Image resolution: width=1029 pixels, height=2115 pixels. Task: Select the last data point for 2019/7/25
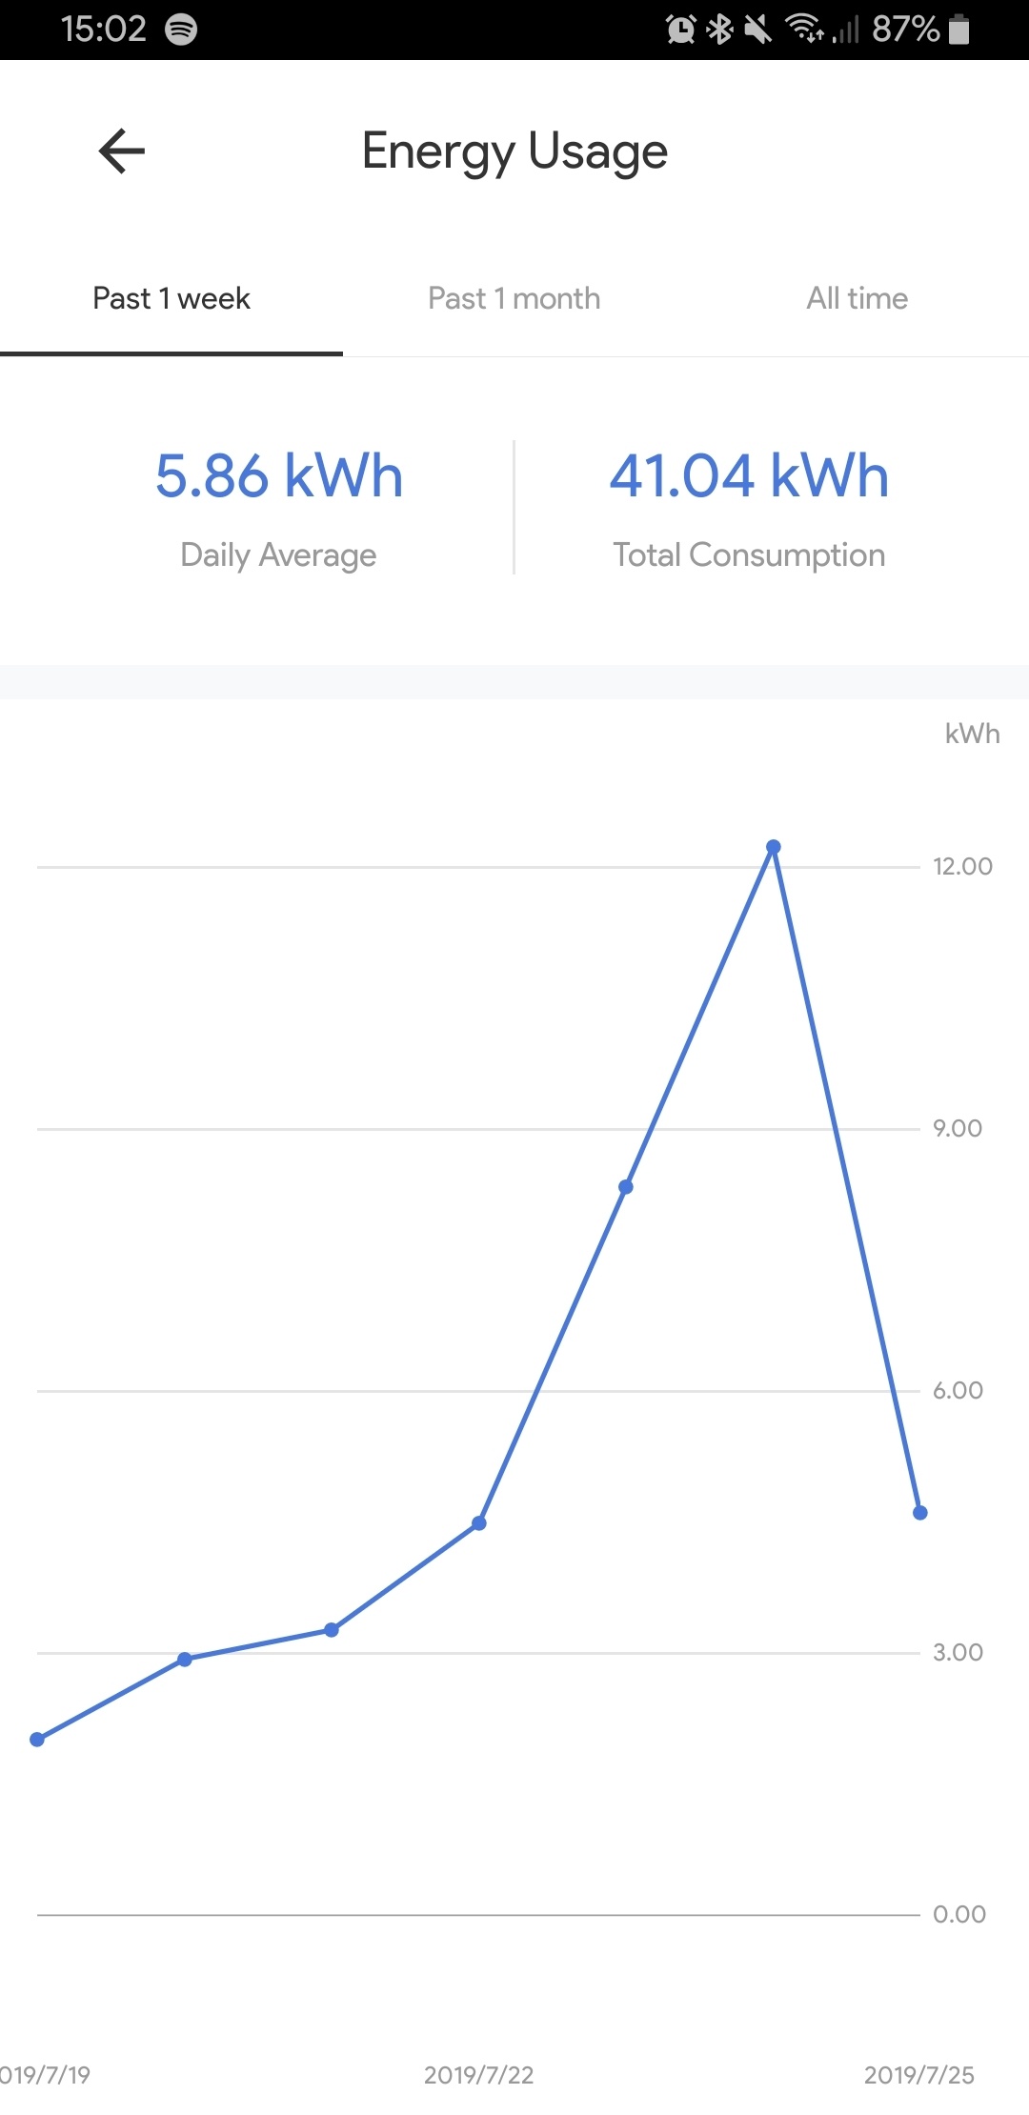(920, 1513)
